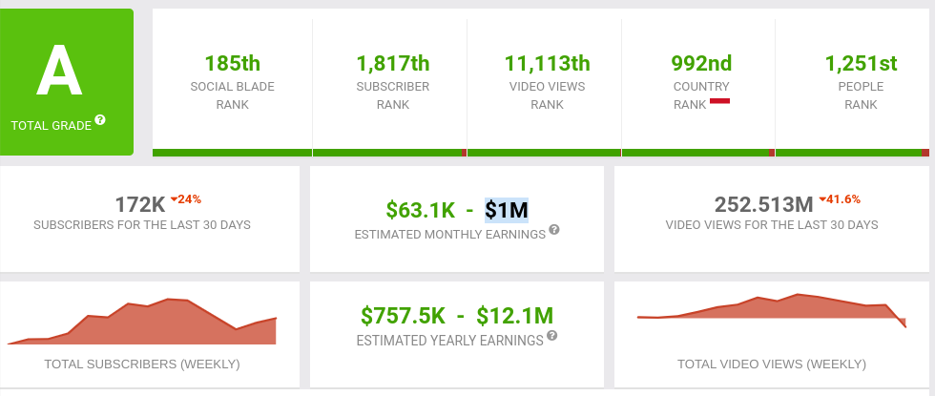Click the highlighted $1M monthly earnings value
This screenshot has width=935, height=396.
[x=507, y=209]
